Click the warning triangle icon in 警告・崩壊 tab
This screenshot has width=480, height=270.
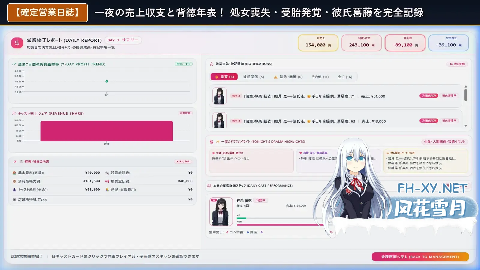coord(276,77)
